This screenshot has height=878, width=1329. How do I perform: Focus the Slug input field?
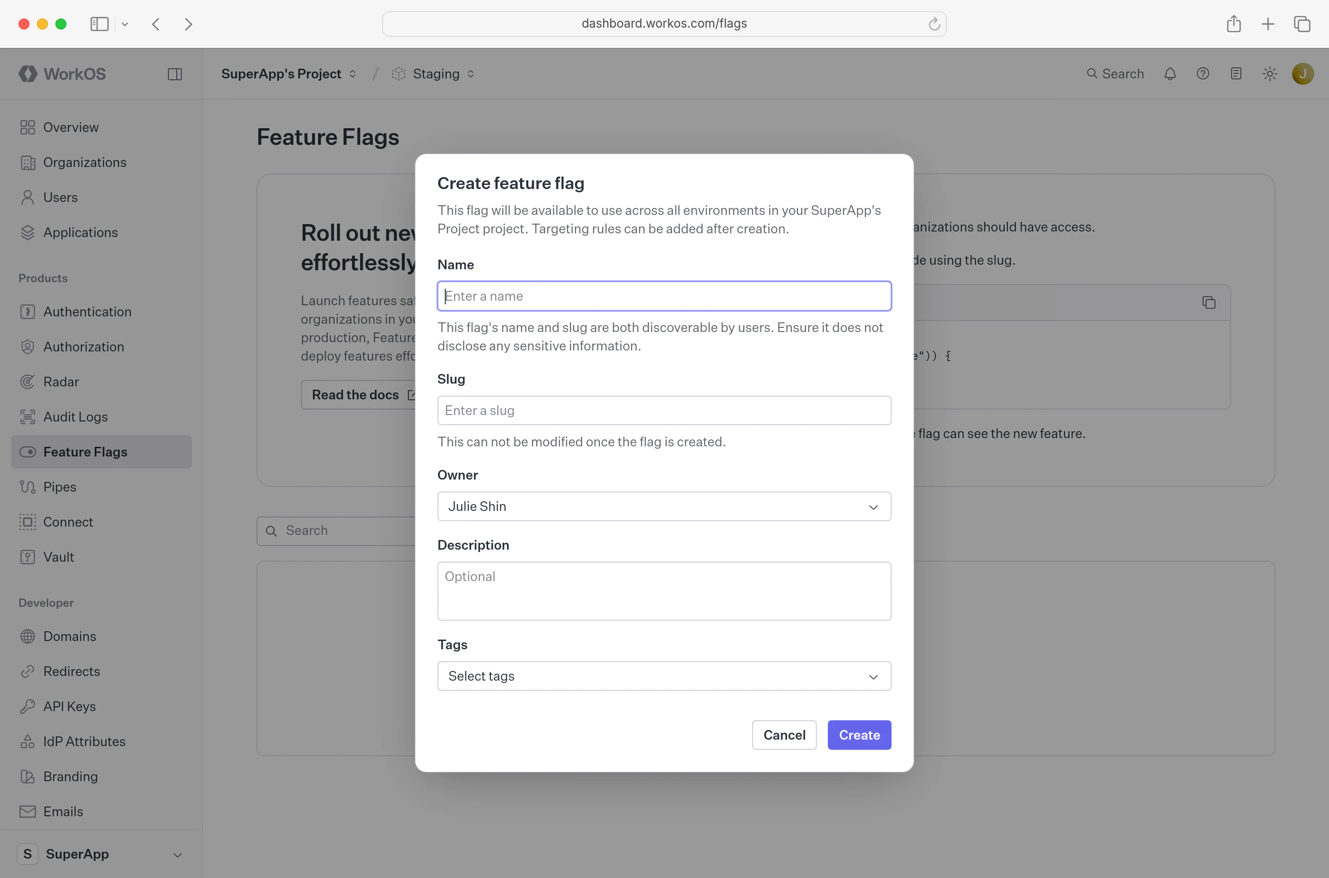(664, 410)
